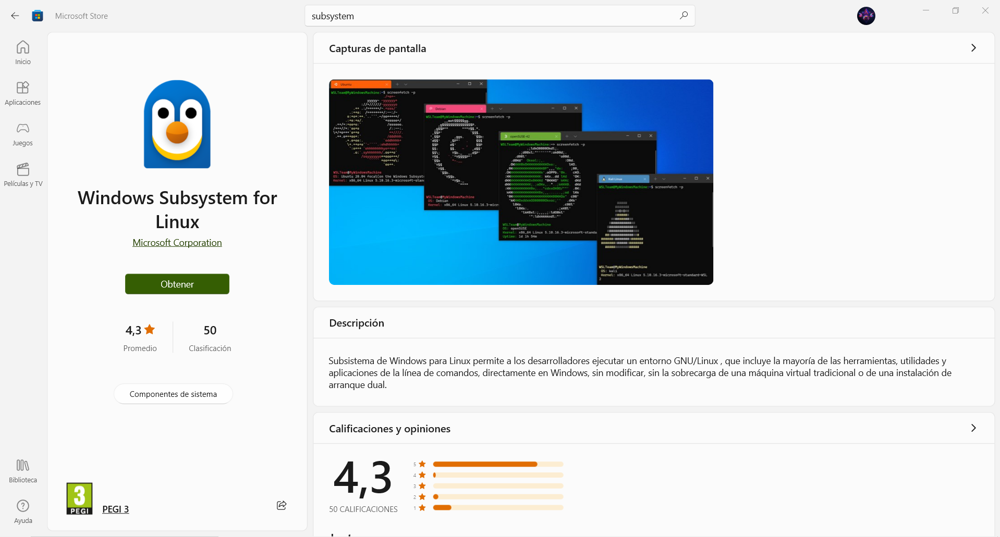This screenshot has height=537, width=1000.
Task: Open the Biblioteca library
Action: pyautogui.click(x=23, y=471)
